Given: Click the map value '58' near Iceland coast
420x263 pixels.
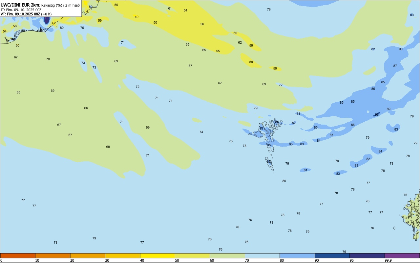Looking at the screenshot, I should pyautogui.click(x=15, y=26).
